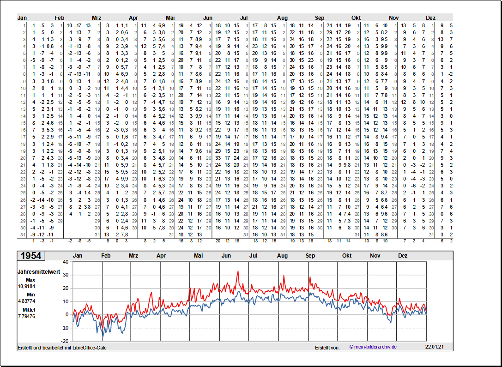Select the Okt header in the data table
The width and height of the screenshot is (502, 367).
[x=356, y=18]
